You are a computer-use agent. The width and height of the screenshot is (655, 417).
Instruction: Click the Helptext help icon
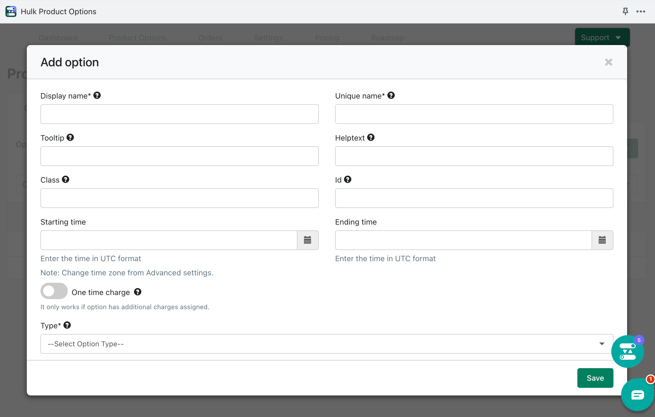pyautogui.click(x=371, y=137)
